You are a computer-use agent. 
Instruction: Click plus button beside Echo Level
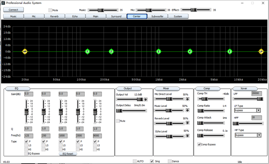187,136
